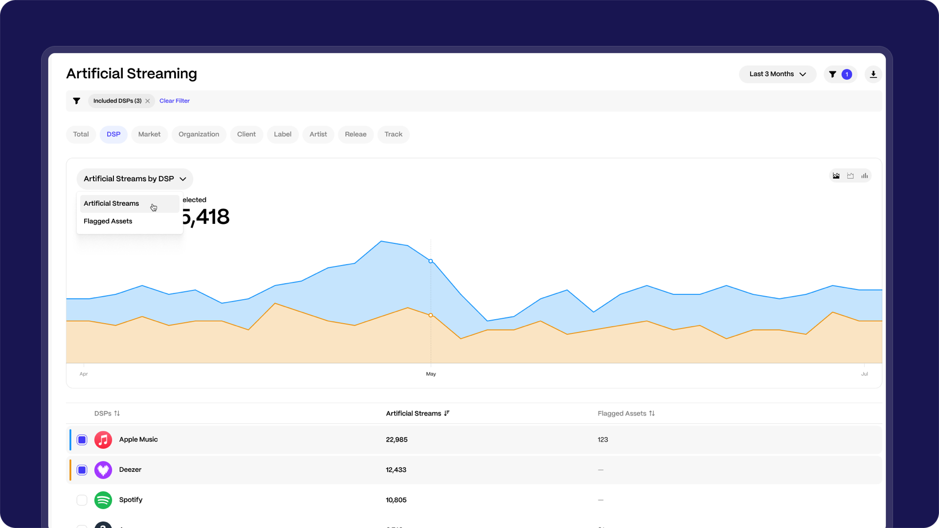The height and width of the screenshot is (528, 939).
Task: Click the Clear Filter link
Action: pyautogui.click(x=175, y=101)
